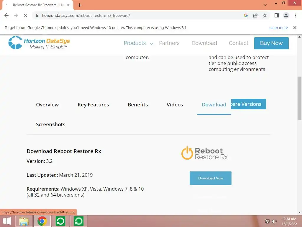Open the Chrome profile menu
Viewport: 302px width, 227px height.
[286, 15]
